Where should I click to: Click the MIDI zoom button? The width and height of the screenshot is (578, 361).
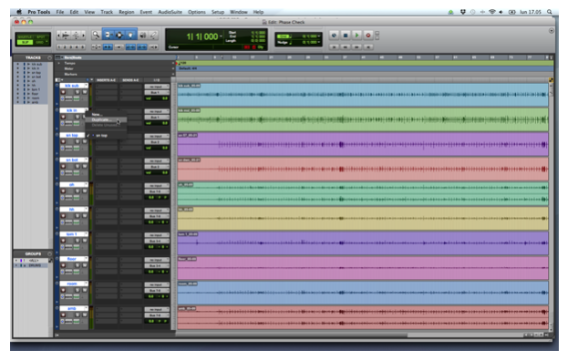pos(76,36)
